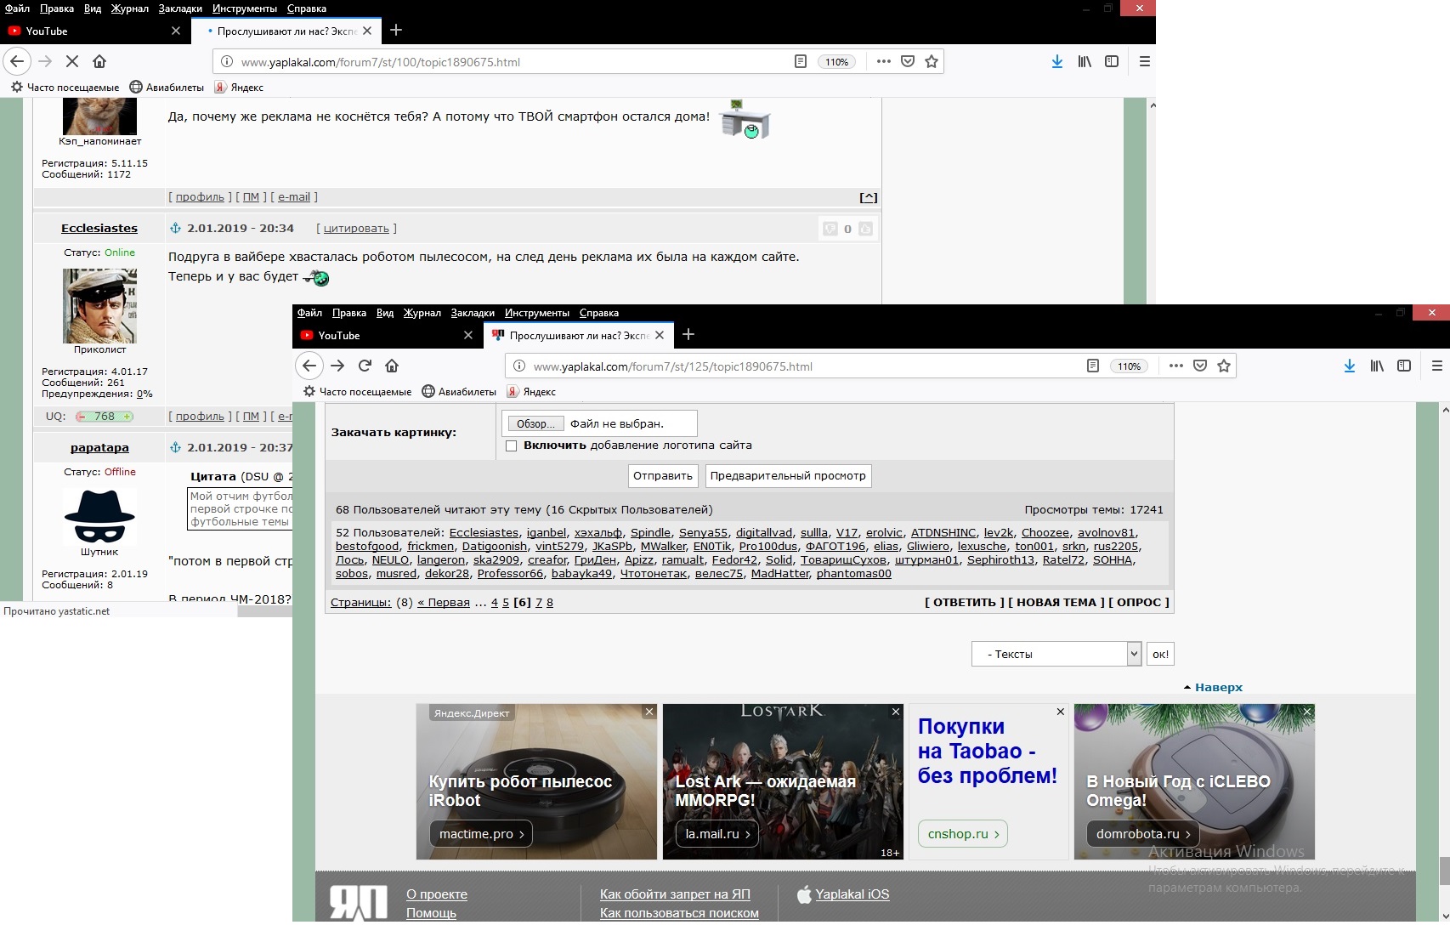Close the Яндекс.Директ iRobot ad

649,712
